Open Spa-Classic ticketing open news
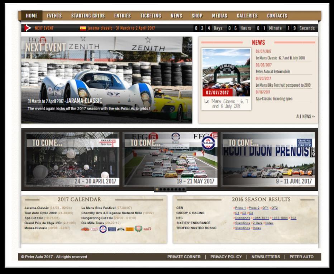The height and width of the screenshot is (274, 334). click(x=274, y=99)
